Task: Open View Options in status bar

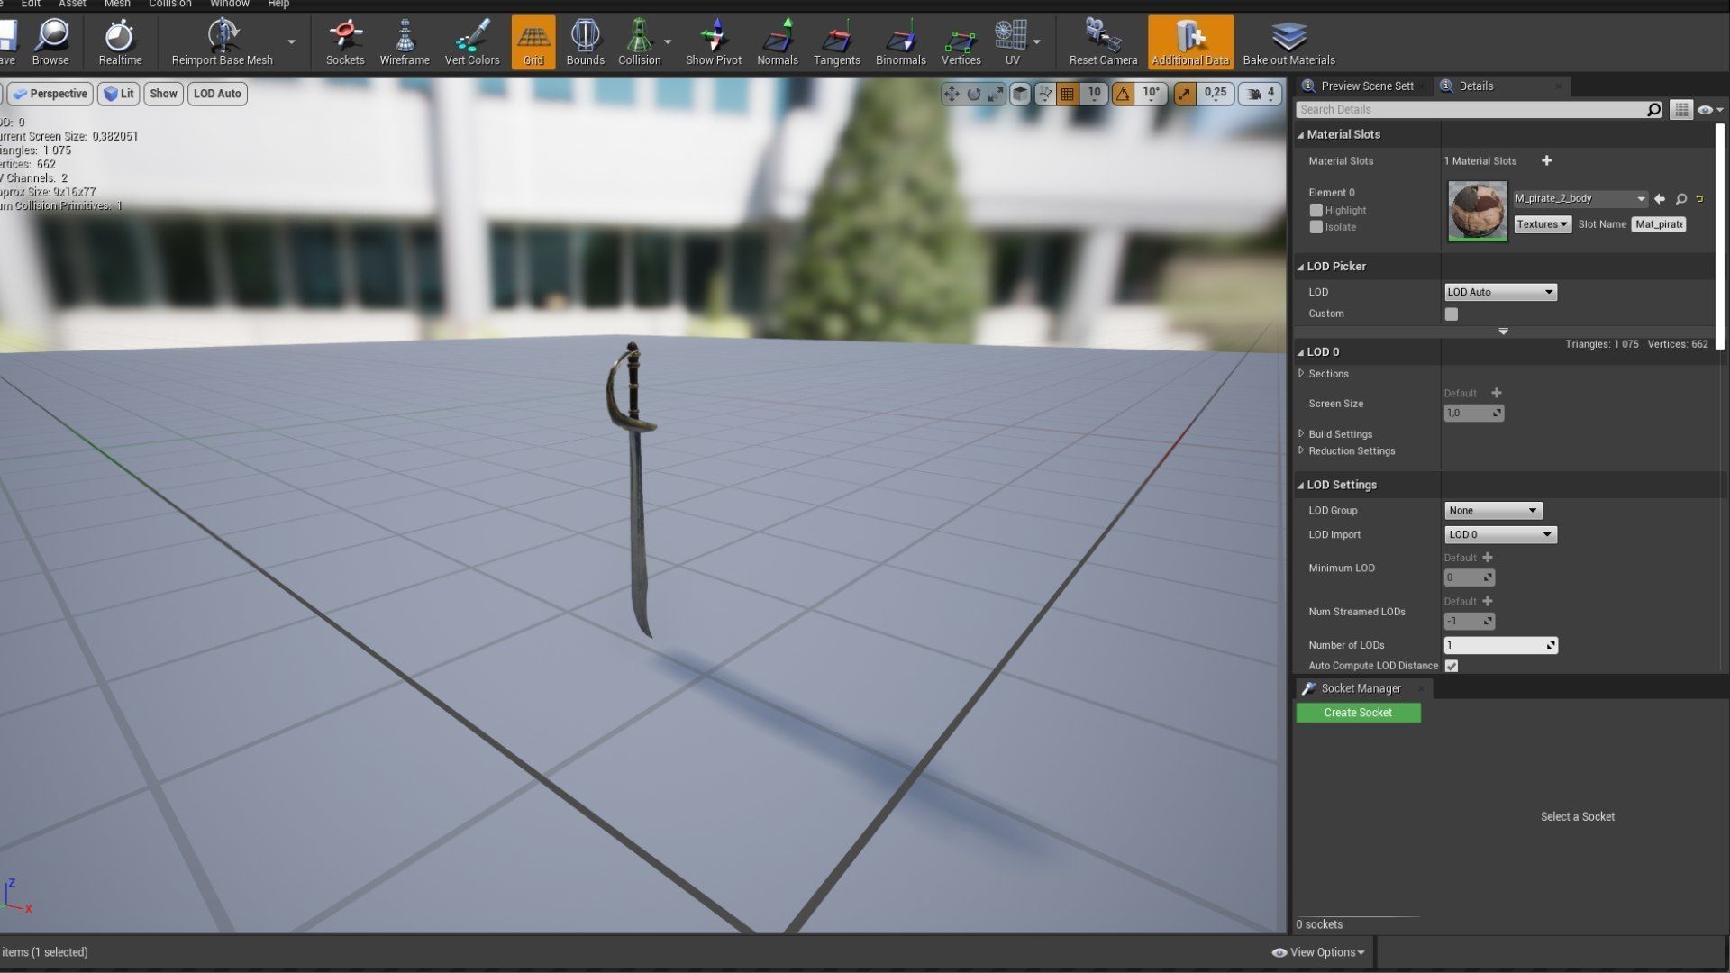Action: pyautogui.click(x=1318, y=952)
